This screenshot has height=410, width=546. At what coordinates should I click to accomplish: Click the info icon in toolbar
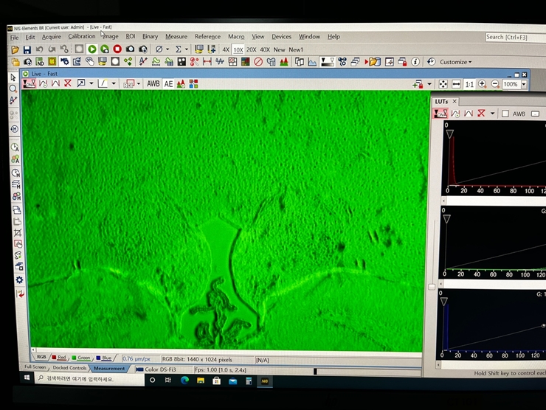[x=415, y=62]
